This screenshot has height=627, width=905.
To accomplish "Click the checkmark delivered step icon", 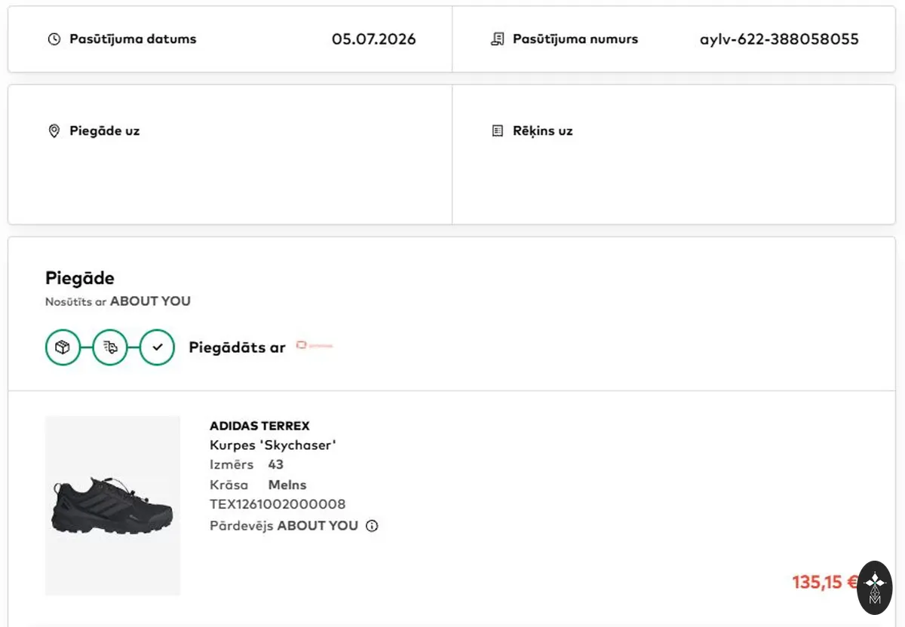I will click(x=158, y=347).
